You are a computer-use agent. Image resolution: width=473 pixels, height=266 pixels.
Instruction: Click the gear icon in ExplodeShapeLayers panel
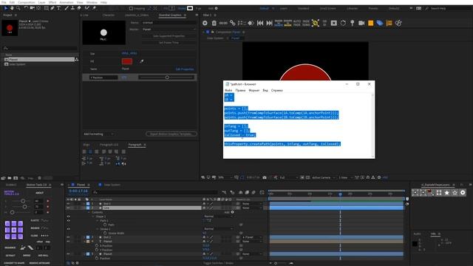(463, 192)
